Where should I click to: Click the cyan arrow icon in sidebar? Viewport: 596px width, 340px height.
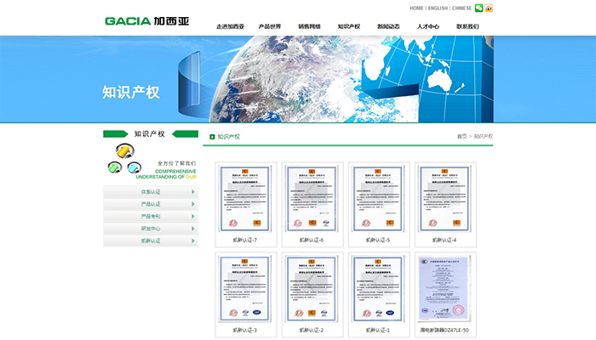(134, 167)
